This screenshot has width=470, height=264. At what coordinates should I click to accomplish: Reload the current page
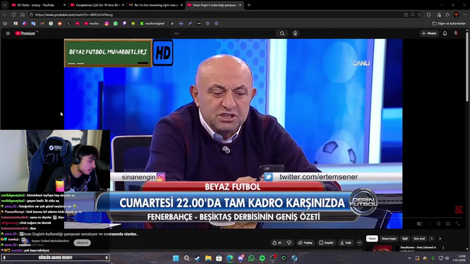[x=14, y=15]
